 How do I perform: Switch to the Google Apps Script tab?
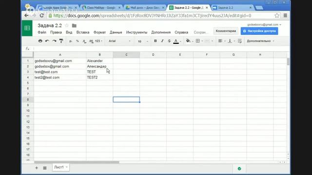coord(58,8)
